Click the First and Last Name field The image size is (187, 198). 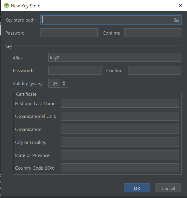click(x=120, y=103)
